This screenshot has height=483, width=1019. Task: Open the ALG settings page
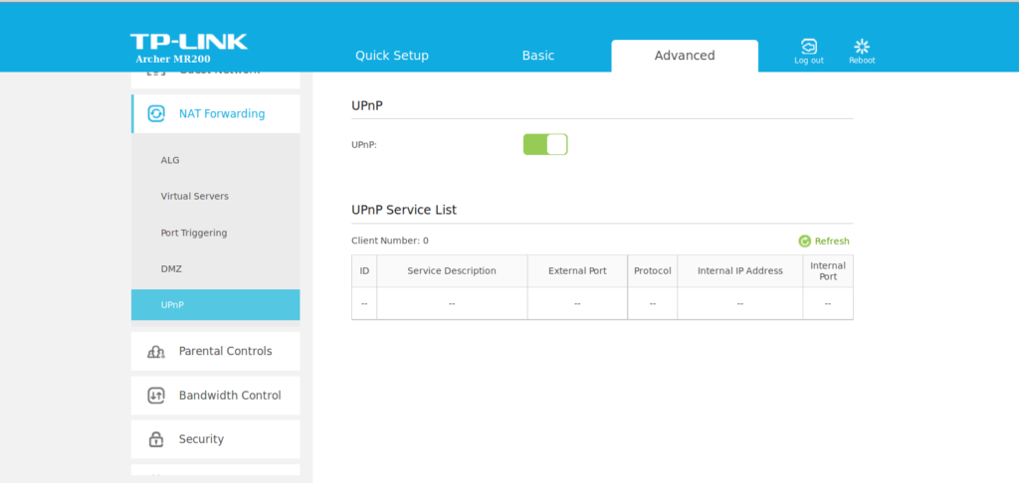click(x=170, y=160)
